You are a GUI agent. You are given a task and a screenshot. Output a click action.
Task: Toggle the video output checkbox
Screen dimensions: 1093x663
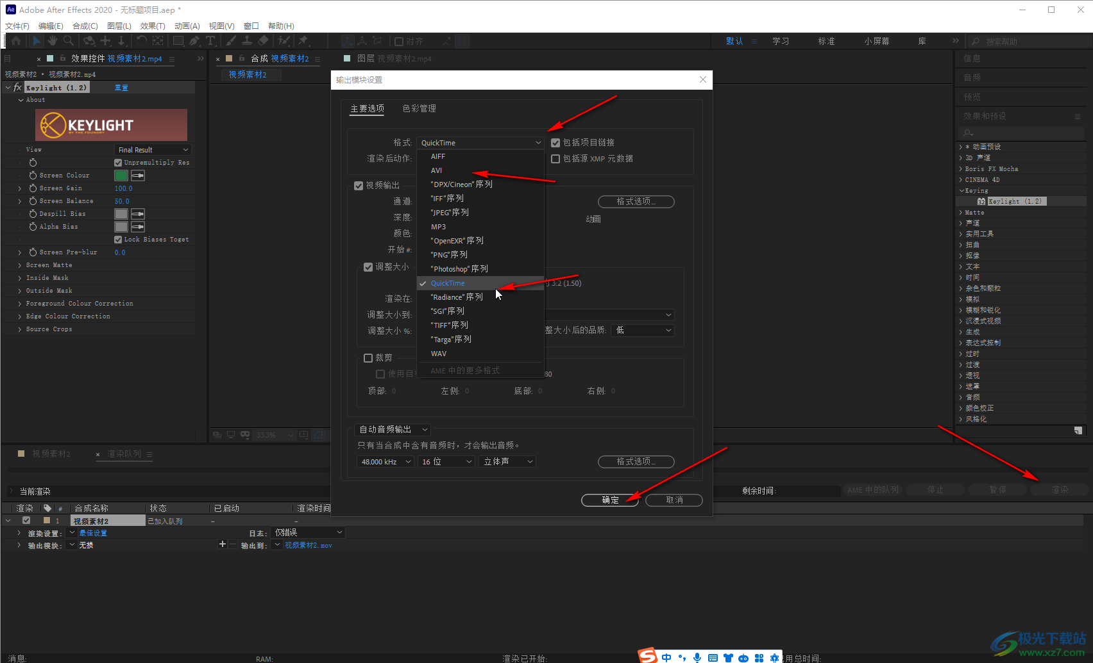click(x=359, y=186)
